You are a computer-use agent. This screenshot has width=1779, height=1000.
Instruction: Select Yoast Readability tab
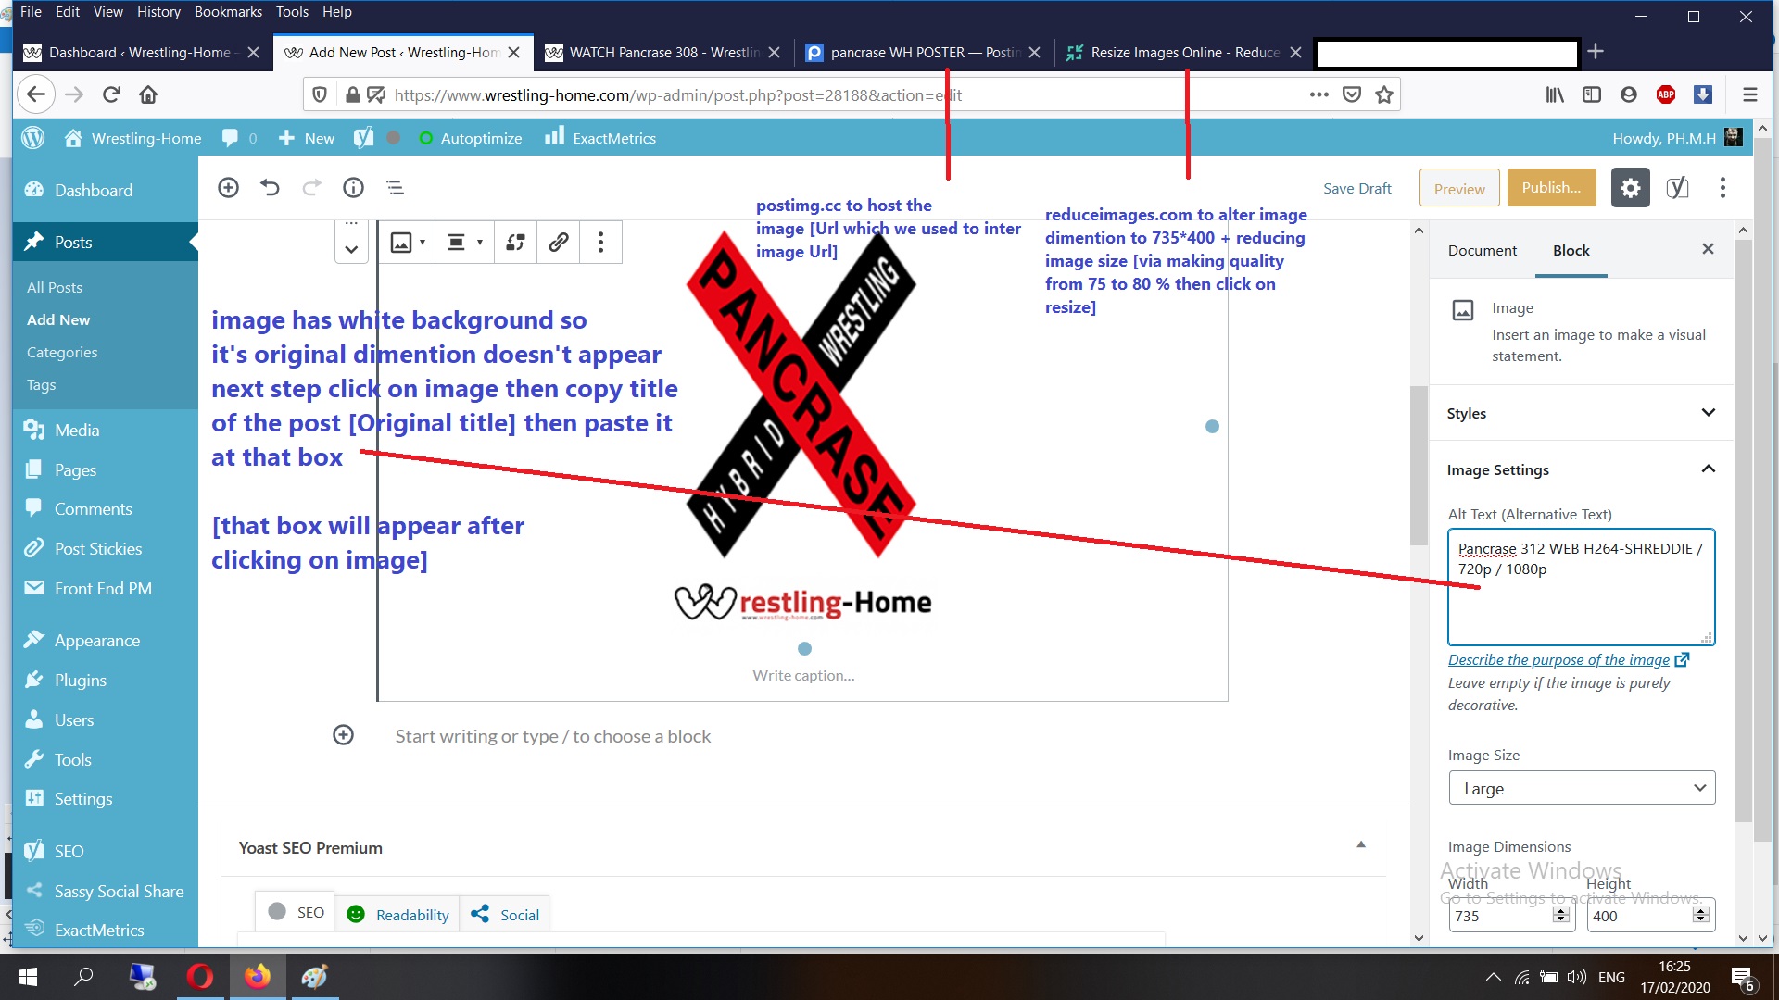click(x=397, y=914)
